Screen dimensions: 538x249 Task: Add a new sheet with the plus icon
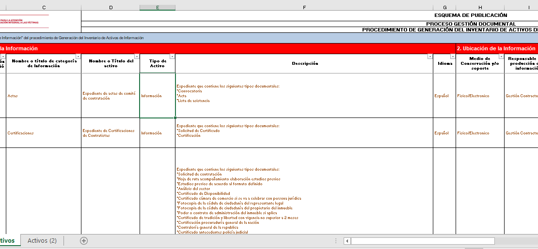point(84,240)
